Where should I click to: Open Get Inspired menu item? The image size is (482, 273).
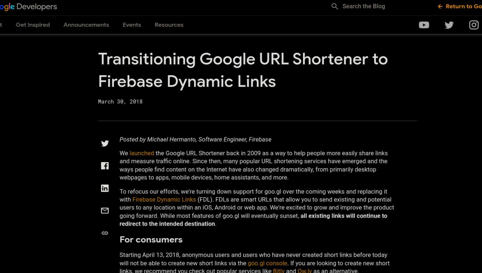(x=33, y=25)
